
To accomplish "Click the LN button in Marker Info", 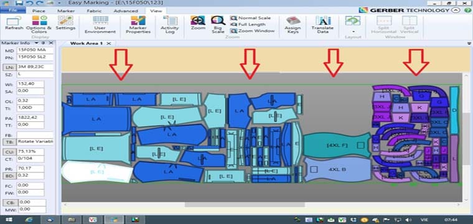I will 9,68.
